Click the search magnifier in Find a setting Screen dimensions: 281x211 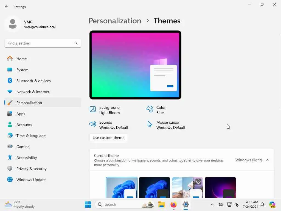[76, 43]
